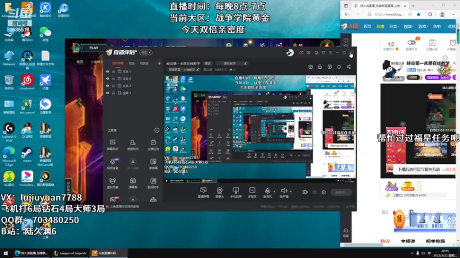The height and width of the screenshot is (258, 460).
Task: Toggle the 直播开关 switch on Douyu page
Action: click(411, 42)
